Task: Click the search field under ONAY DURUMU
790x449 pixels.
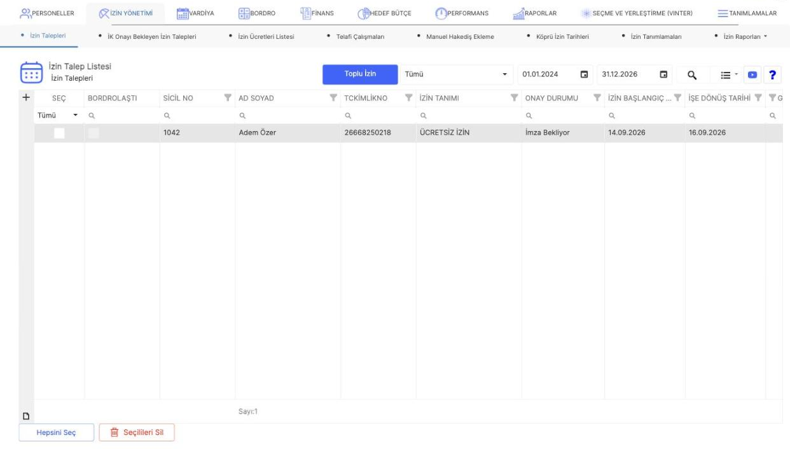Action: (562, 116)
